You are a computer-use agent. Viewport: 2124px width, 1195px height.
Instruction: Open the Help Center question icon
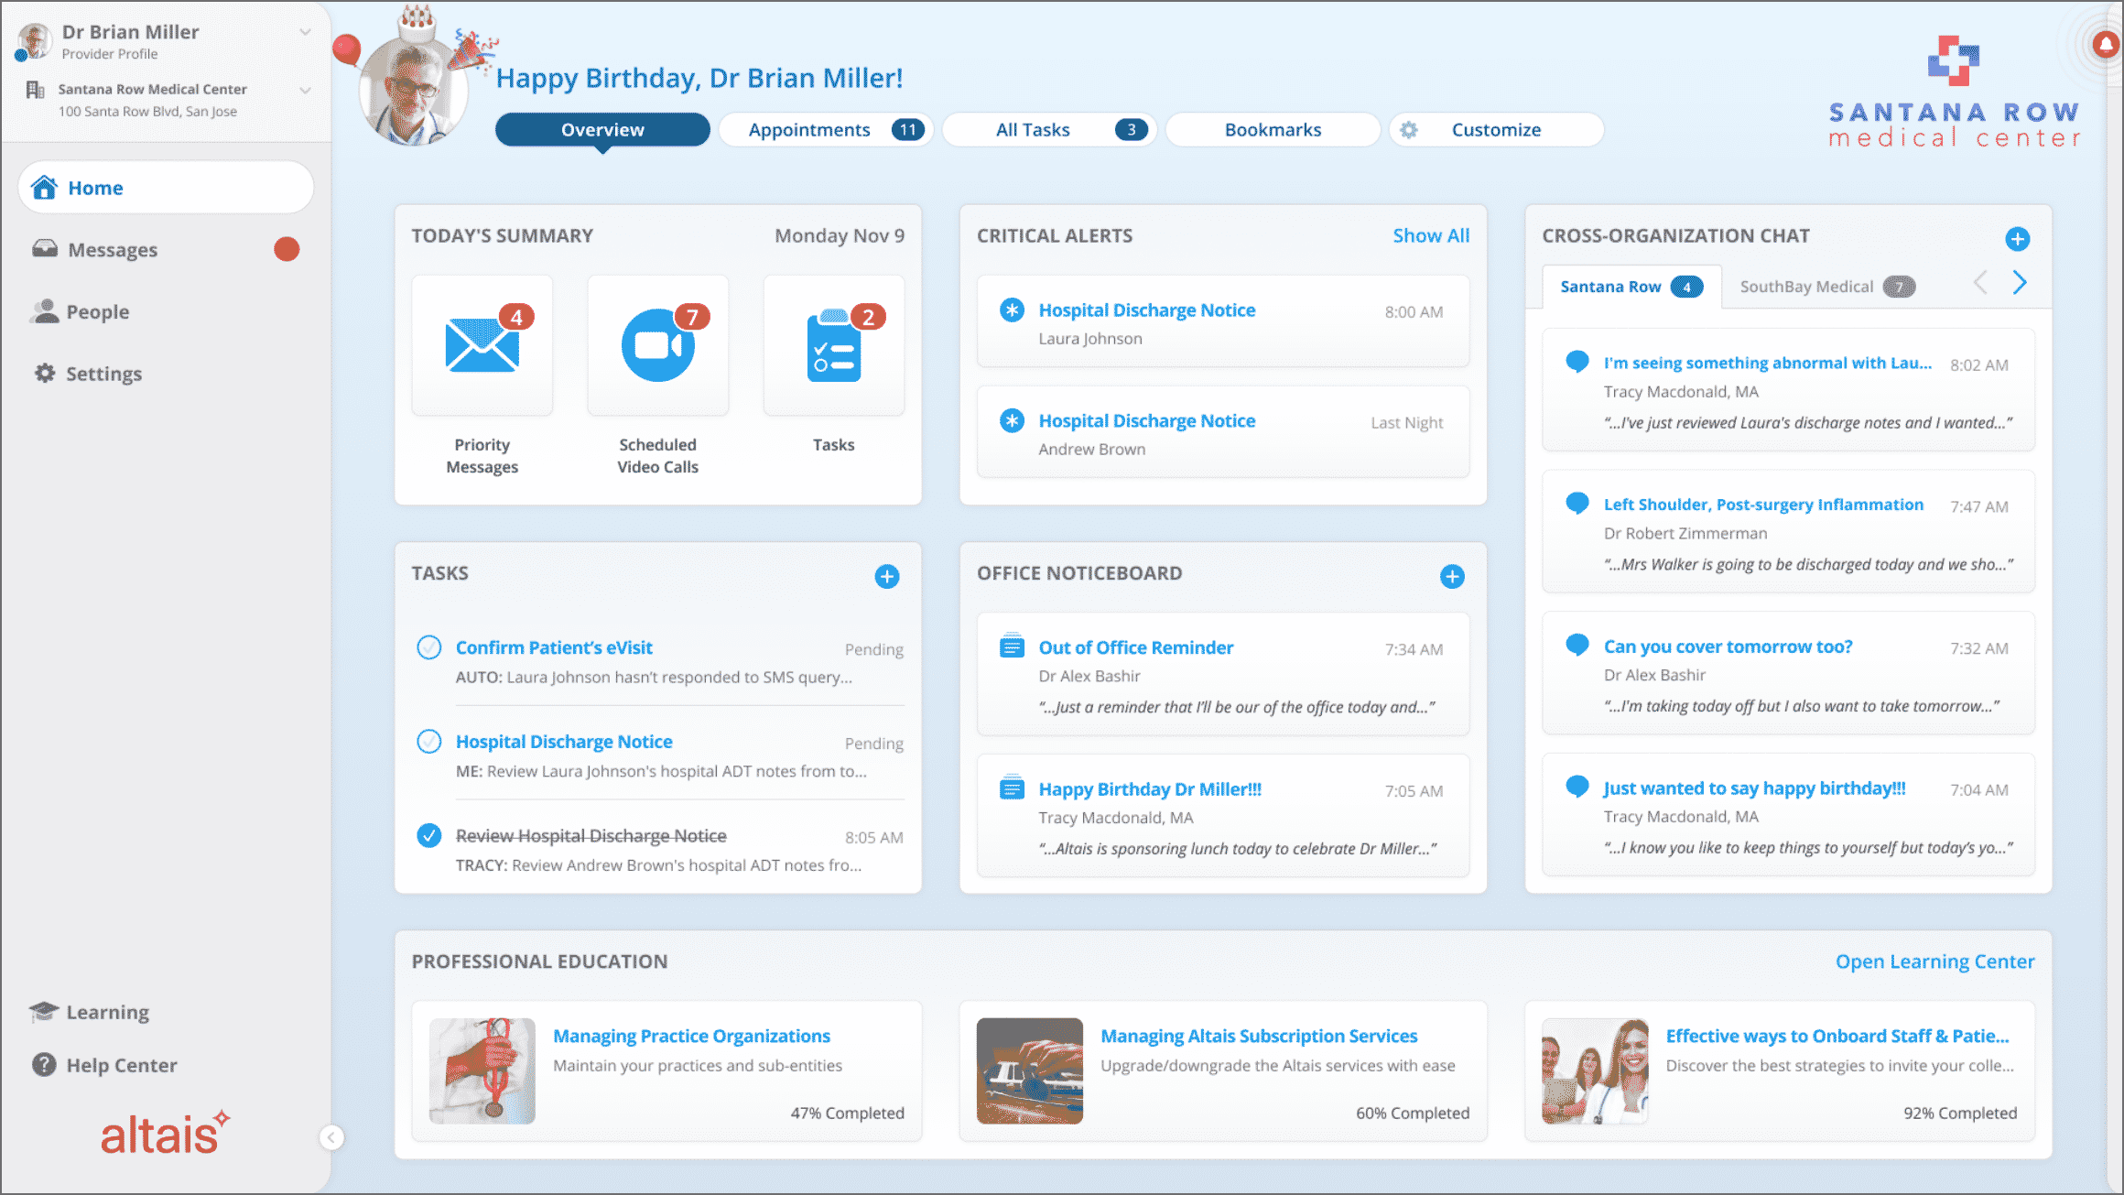44,1065
